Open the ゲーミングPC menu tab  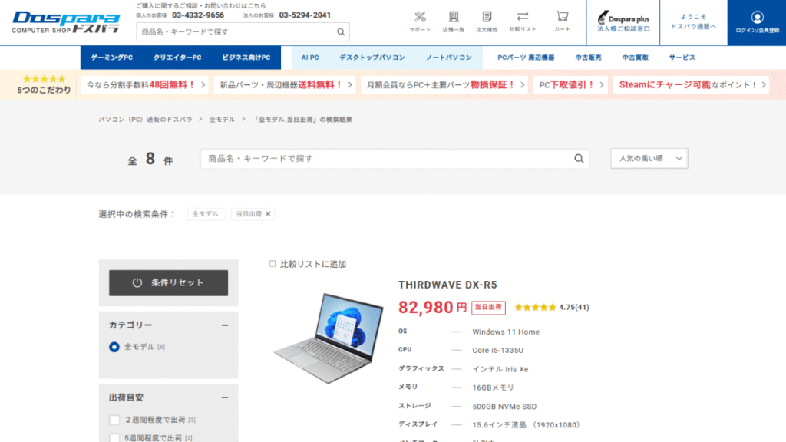tap(112, 58)
